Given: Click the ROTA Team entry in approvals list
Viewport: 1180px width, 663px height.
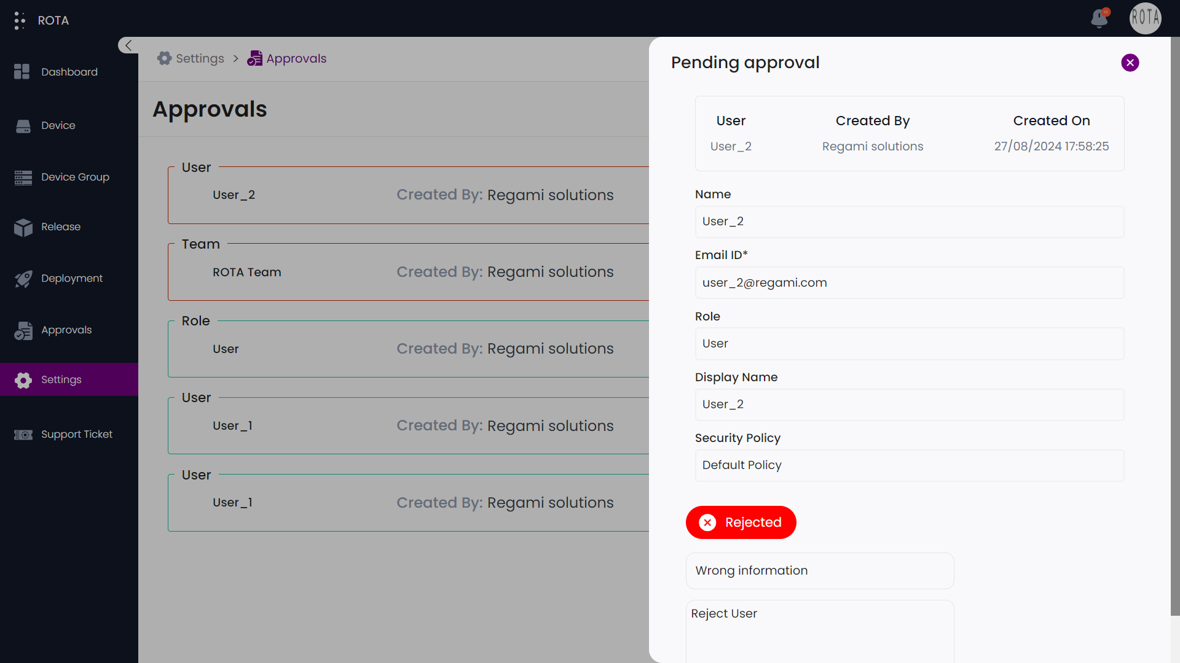Looking at the screenshot, I should pyautogui.click(x=246, y=271).
